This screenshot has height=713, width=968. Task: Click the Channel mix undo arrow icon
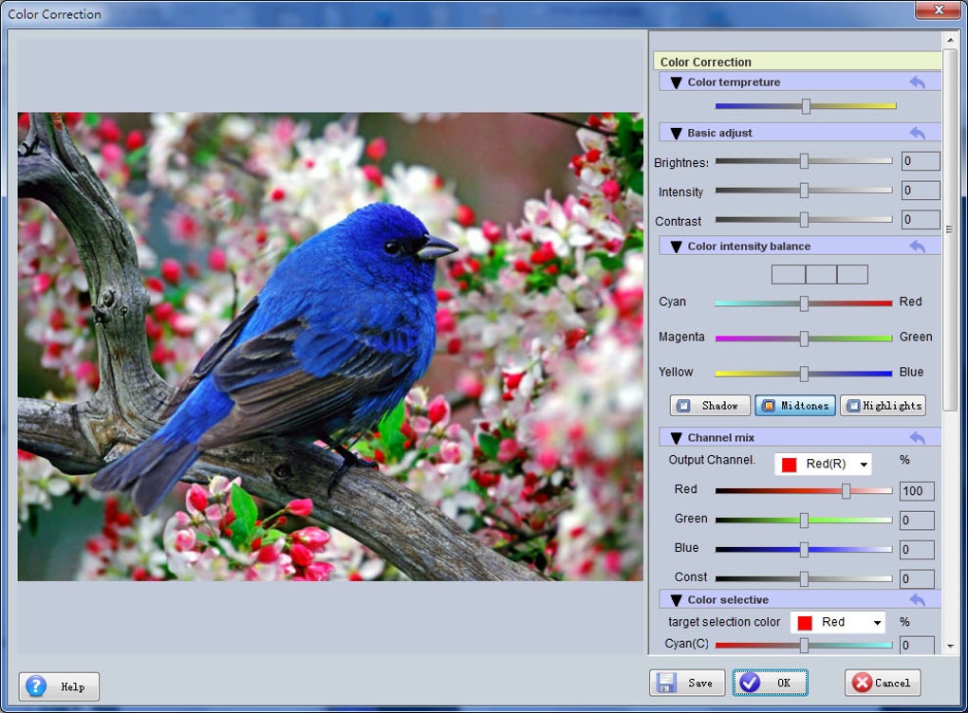click(918, 437)
